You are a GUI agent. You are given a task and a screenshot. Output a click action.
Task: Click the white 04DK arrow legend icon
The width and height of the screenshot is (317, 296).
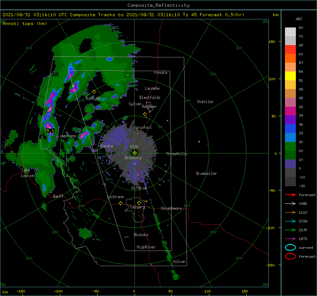coord(290,204)
